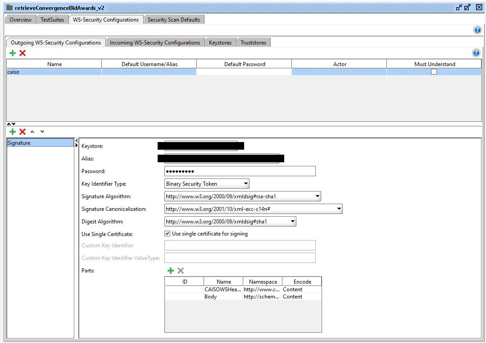Click the http://www.c... namespace cell
Screen dimensions: 486x343
(x=263, y=289)
